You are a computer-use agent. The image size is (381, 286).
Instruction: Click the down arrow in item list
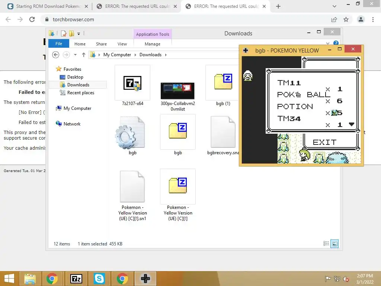351,124
